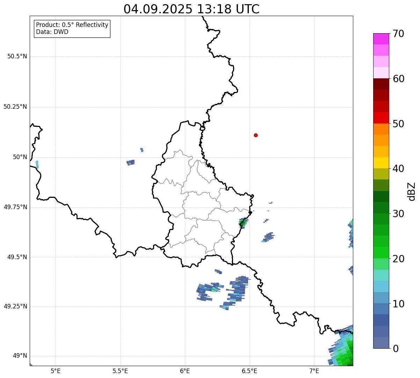
Task: Click the colorbar tick label 30
Action: click(x=398, y=214)
